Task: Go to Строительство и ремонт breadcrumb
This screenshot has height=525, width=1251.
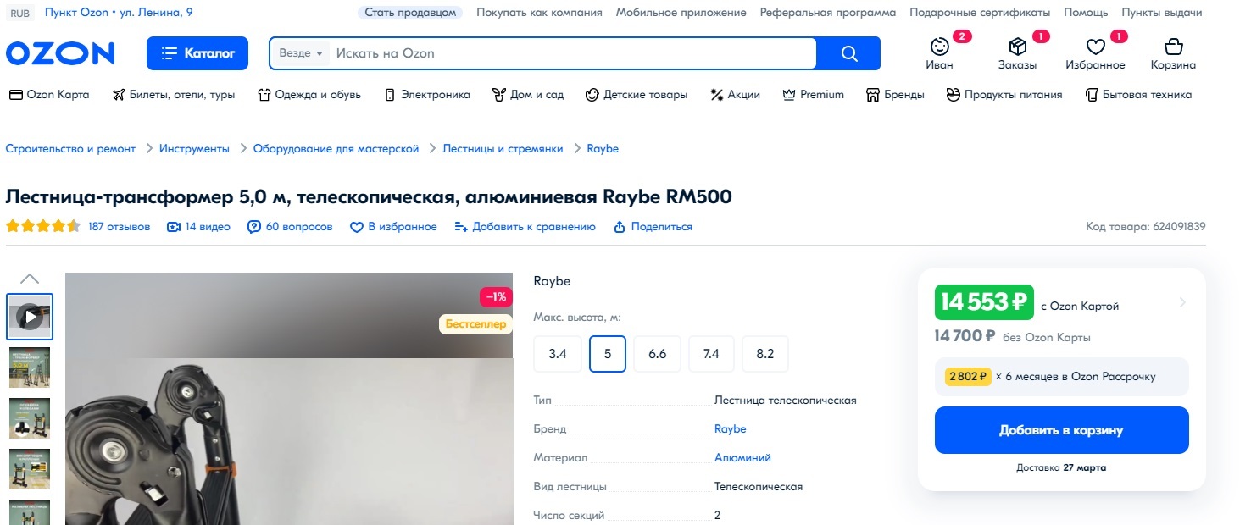Action: click(70, 149)
